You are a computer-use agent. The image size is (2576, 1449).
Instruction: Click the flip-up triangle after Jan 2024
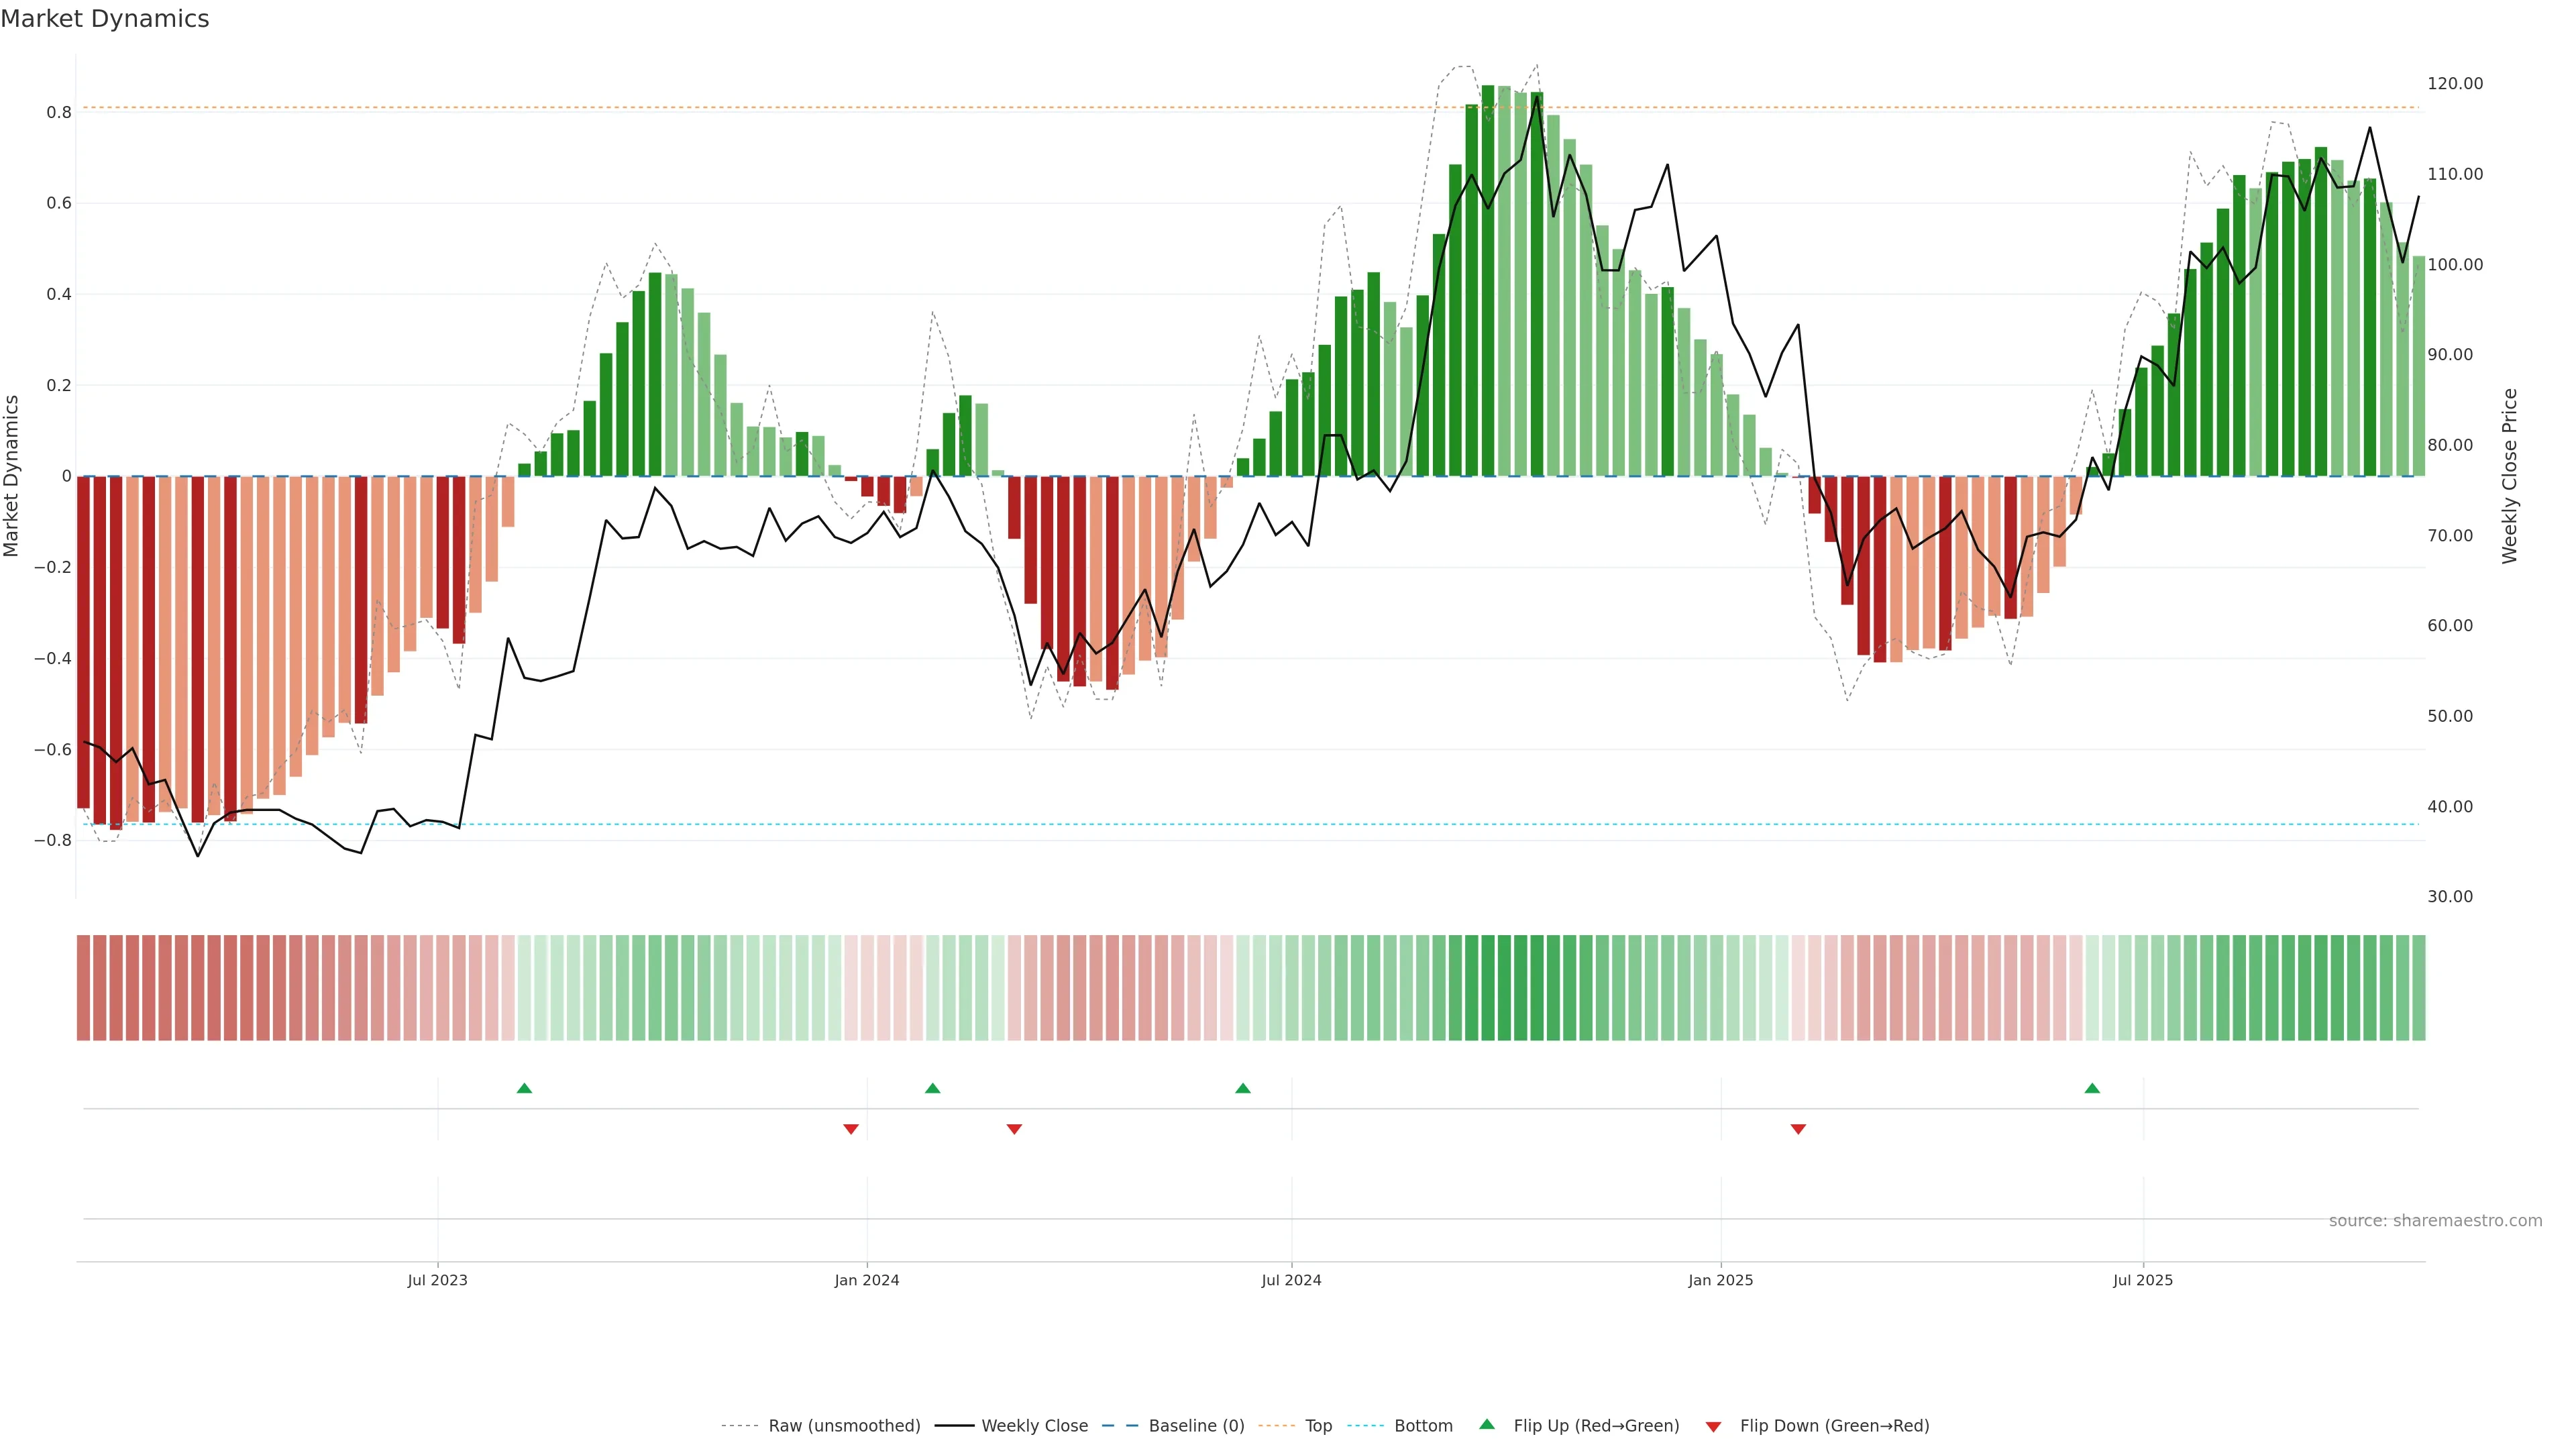pyautogui.click(x=932, y=1088)
